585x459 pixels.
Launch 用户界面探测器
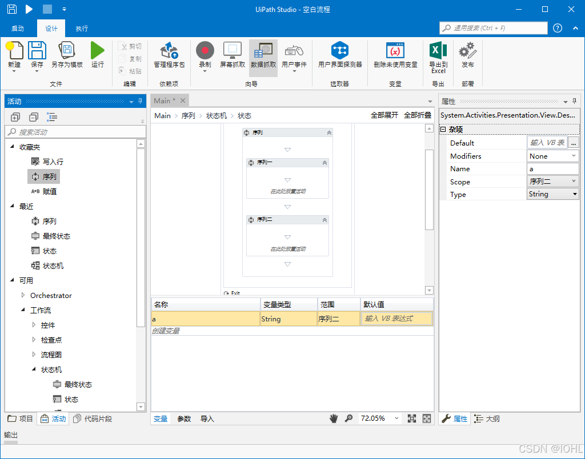coord(340,54)
